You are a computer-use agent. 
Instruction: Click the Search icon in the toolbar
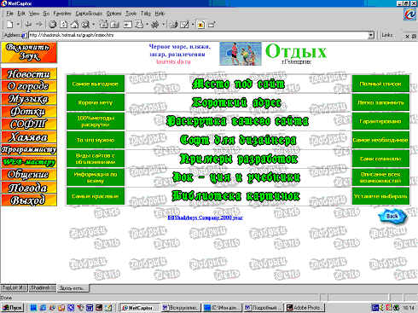pos(85,25)
